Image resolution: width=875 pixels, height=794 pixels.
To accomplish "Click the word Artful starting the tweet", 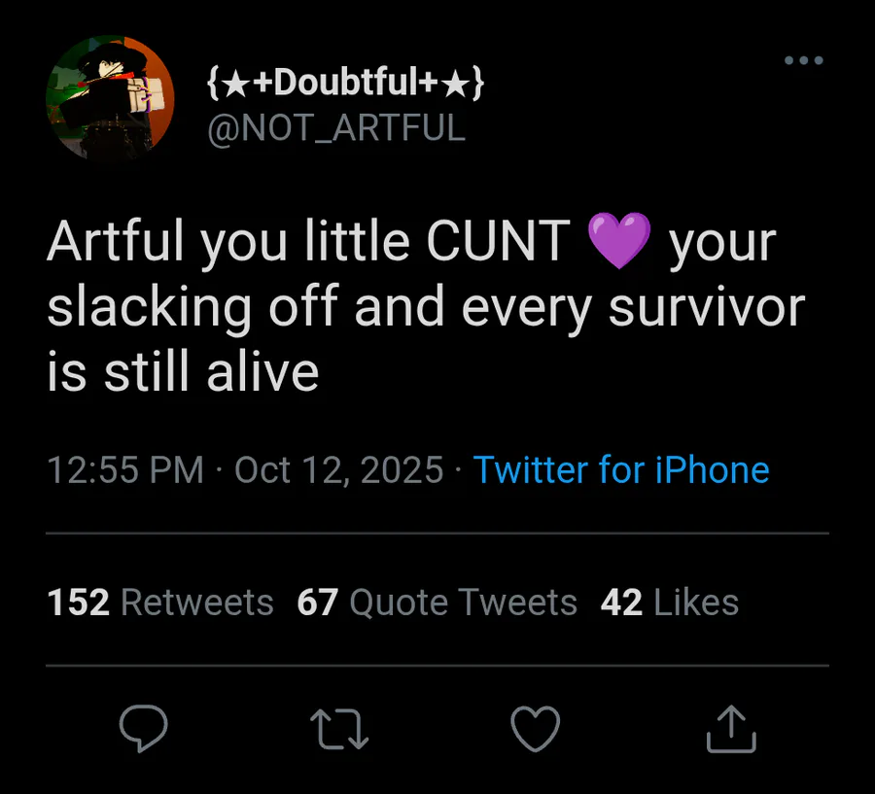I will tap(117, 242).
